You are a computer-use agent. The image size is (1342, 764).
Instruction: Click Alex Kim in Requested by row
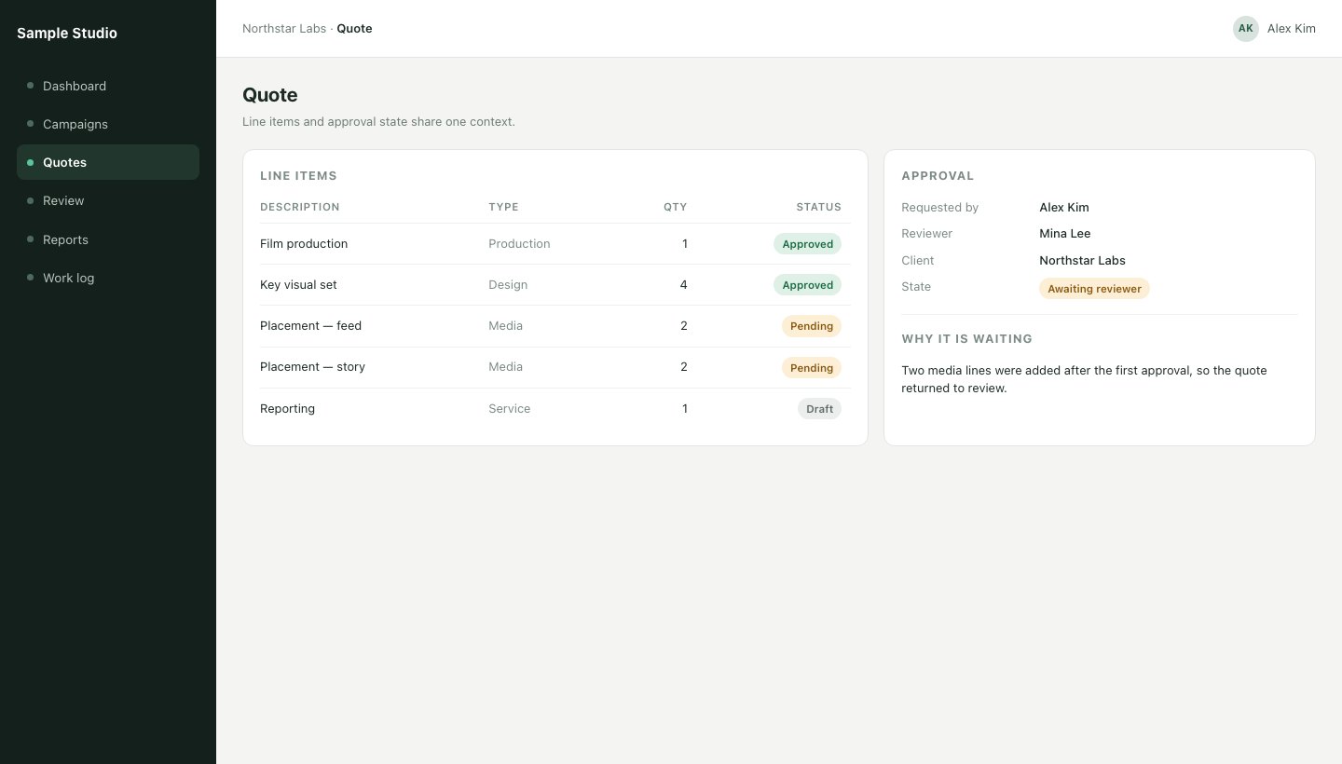coord(1064,208)
